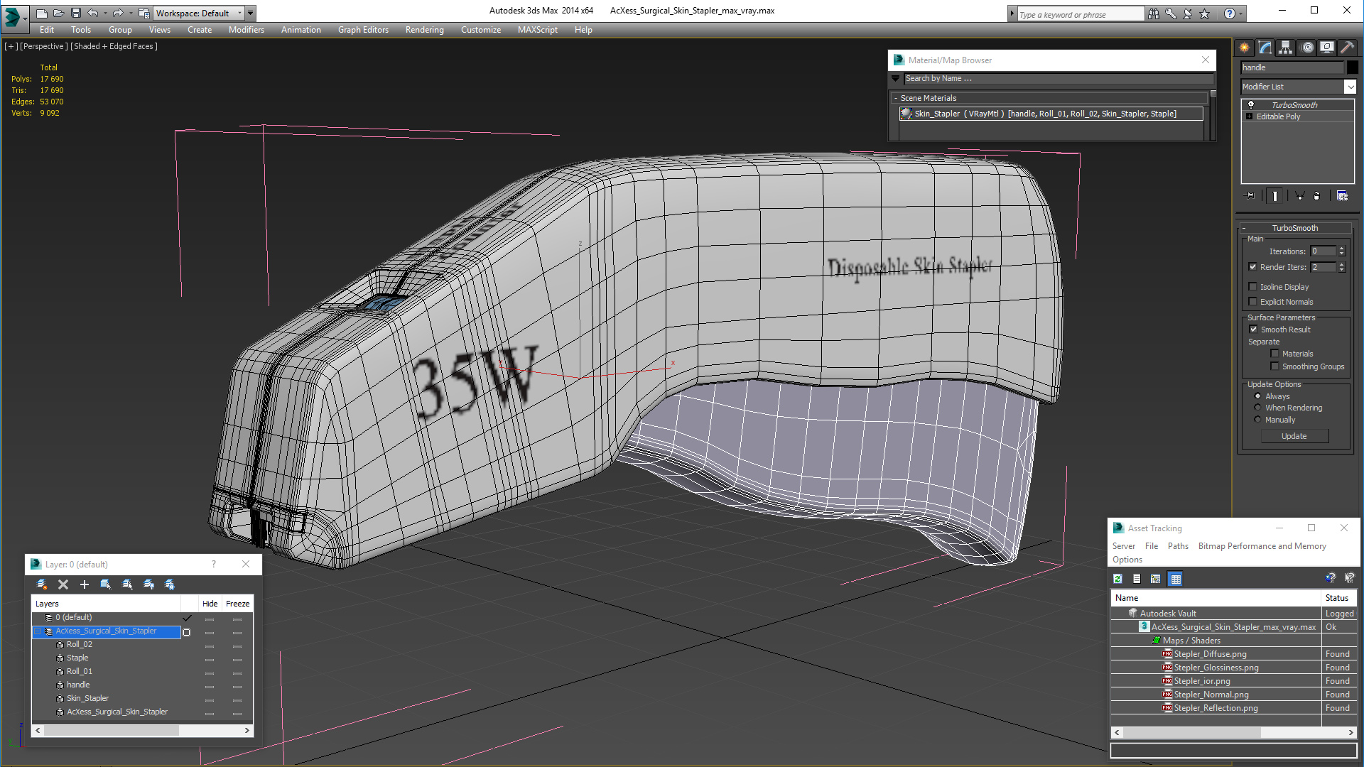Toggle the Smooth Result checkbox
The image size is (1364, 767).
(1253, 330)
